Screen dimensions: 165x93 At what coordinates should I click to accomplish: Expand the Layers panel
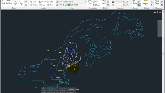pos(73,8)
